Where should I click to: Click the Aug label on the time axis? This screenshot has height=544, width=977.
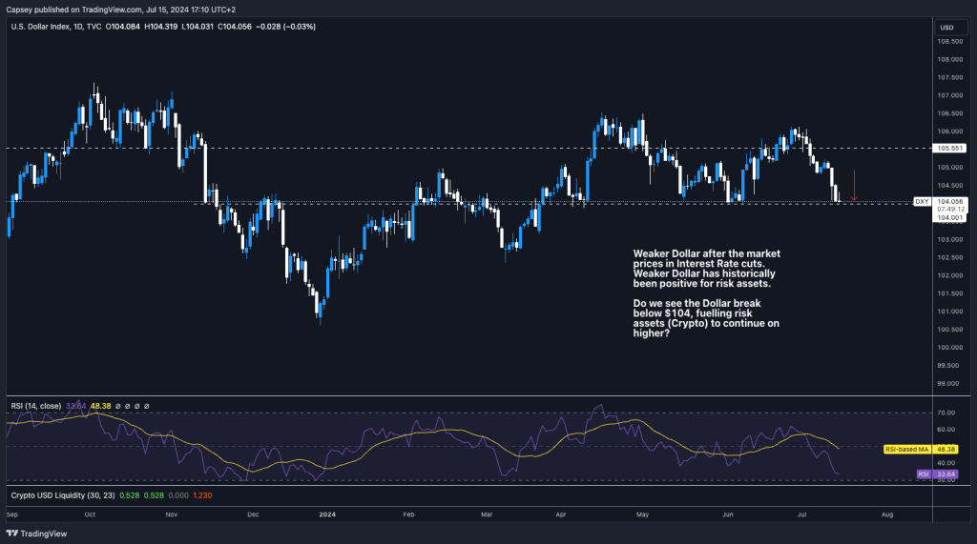(887, 514)
